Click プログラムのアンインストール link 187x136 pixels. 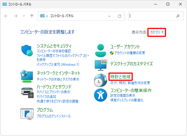[54, 116]
